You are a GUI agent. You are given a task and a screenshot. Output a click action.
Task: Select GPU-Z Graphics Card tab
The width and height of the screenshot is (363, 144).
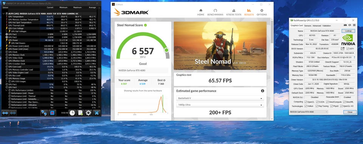296,26
